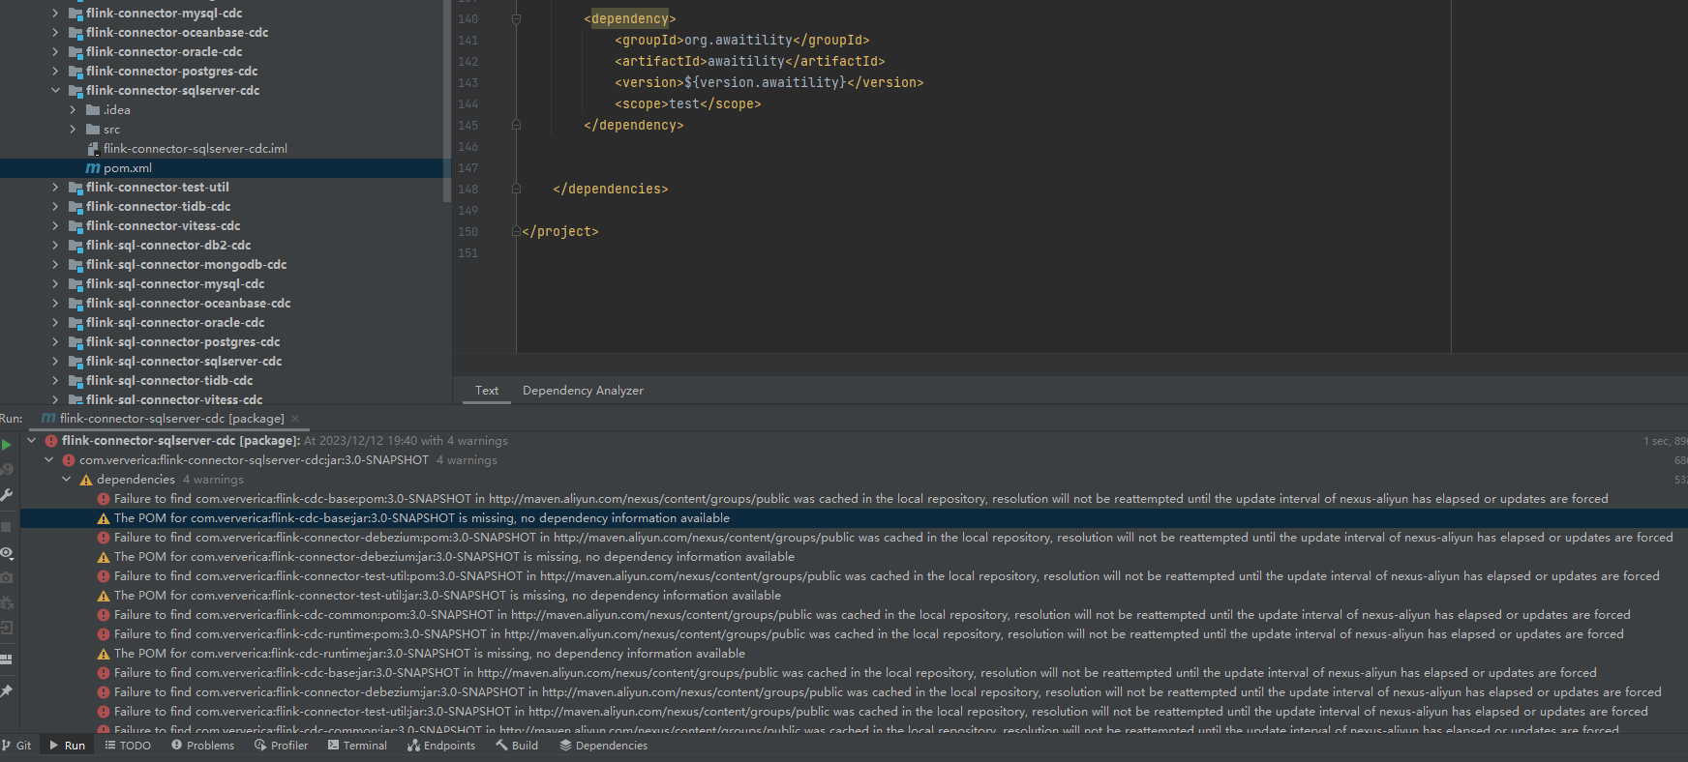Expand the src folder
The height and width of the screenshot is (762, 1688).
(x=73, y=130)
